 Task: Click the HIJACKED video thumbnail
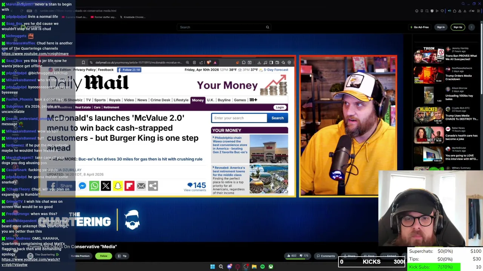point(429,115)
